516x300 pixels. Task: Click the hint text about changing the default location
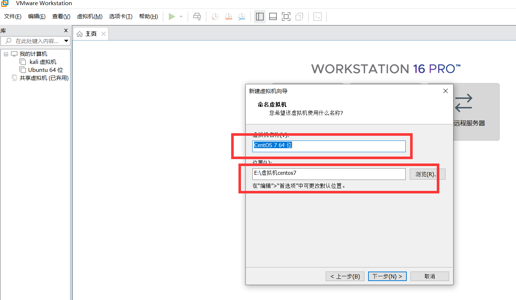point(299,186)
